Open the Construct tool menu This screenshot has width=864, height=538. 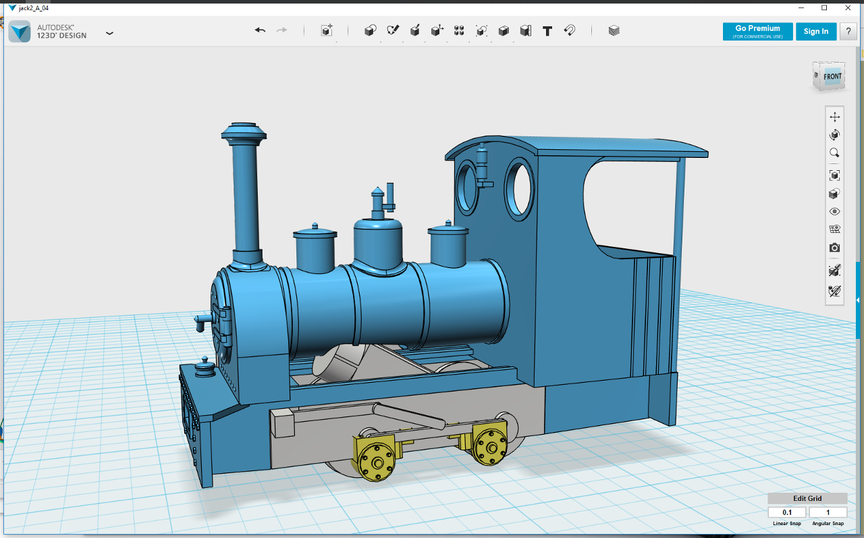coord(415,30)
